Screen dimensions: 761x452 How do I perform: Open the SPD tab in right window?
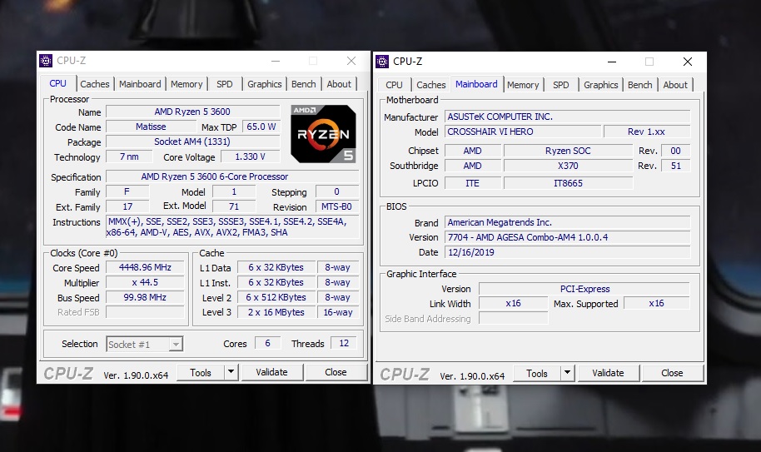(560, 85)
